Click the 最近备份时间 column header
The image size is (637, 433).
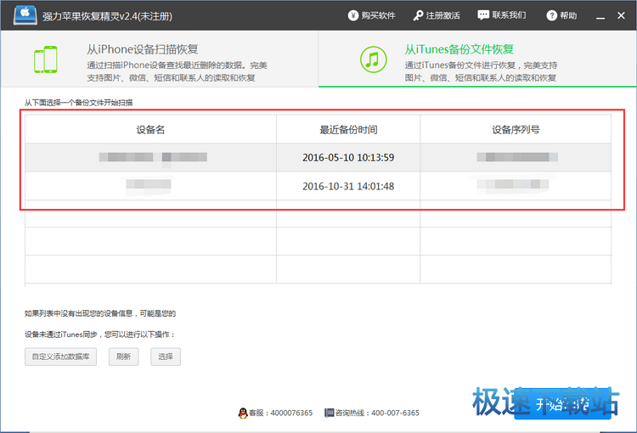point(348,130)
